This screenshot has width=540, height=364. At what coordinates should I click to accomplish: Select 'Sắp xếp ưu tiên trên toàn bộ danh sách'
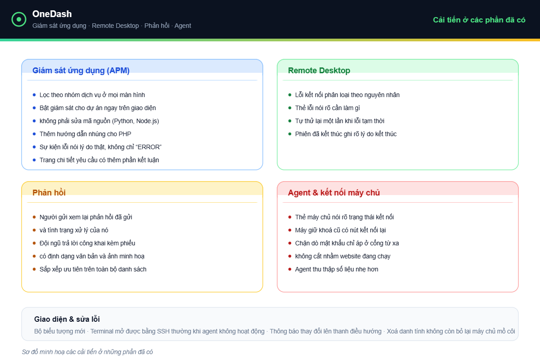coord(93,269)
